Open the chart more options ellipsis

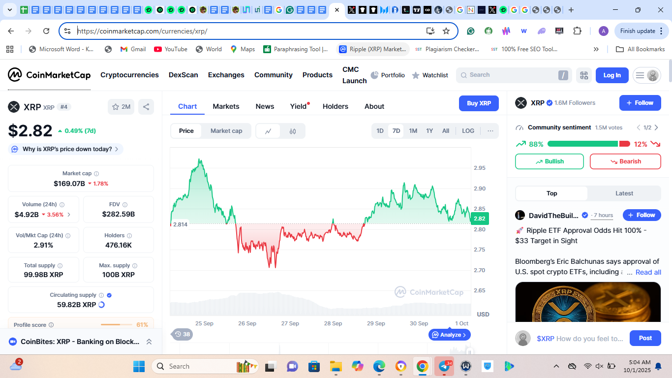click(490, 131)
